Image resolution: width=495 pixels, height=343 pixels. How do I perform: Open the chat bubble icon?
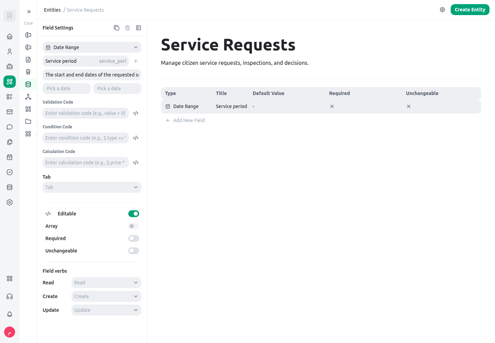[x=10, y=127]
